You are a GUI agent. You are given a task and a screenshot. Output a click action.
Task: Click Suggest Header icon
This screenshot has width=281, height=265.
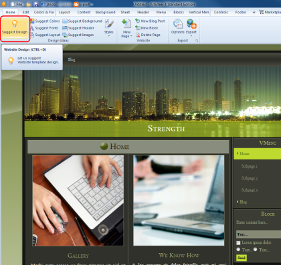click(x=65, y=28)
